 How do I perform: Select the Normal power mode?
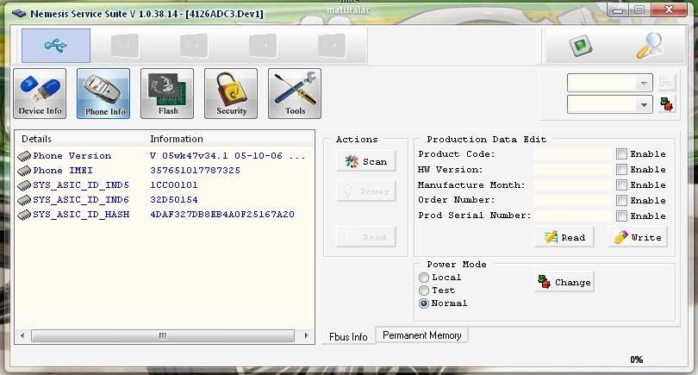pyautogui.click(x=424, y=303)
